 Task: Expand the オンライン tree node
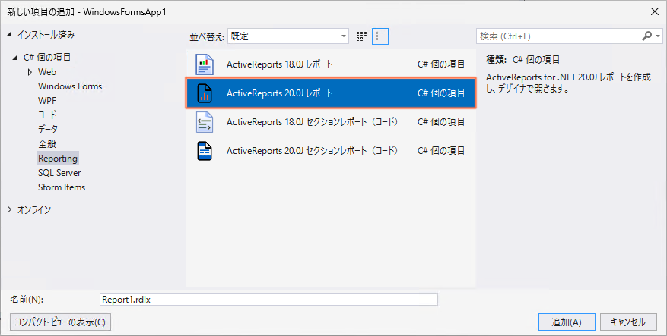(9, 209)
